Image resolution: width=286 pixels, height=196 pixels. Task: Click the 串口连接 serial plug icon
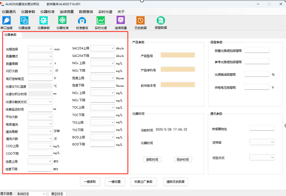pyautogui.click(x=6, y=20)
